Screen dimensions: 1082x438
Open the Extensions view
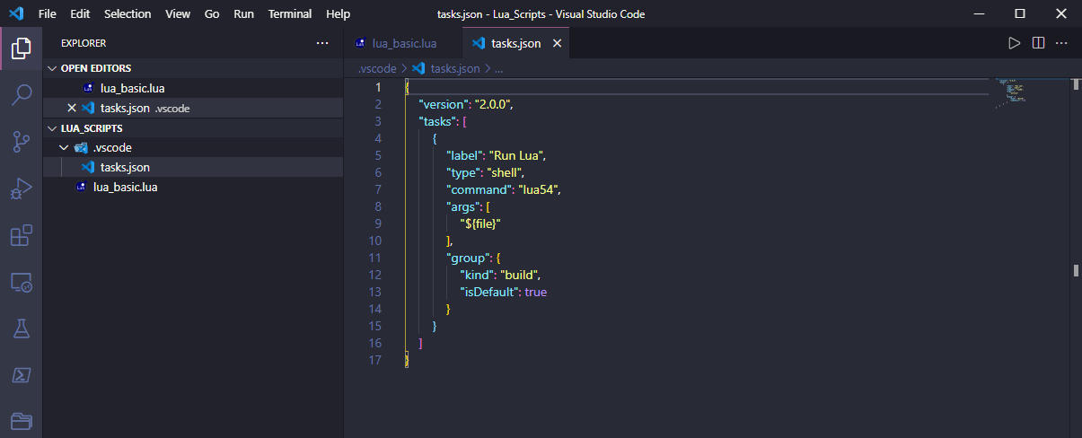coord(22,235)
